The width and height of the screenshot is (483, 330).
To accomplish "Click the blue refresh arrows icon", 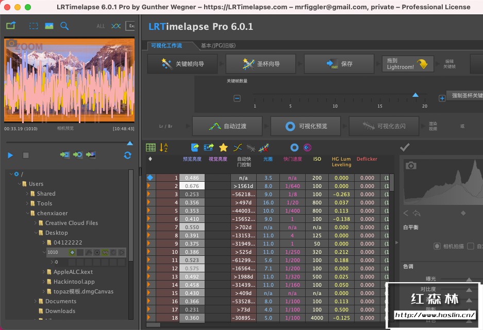I will (127, 155).
